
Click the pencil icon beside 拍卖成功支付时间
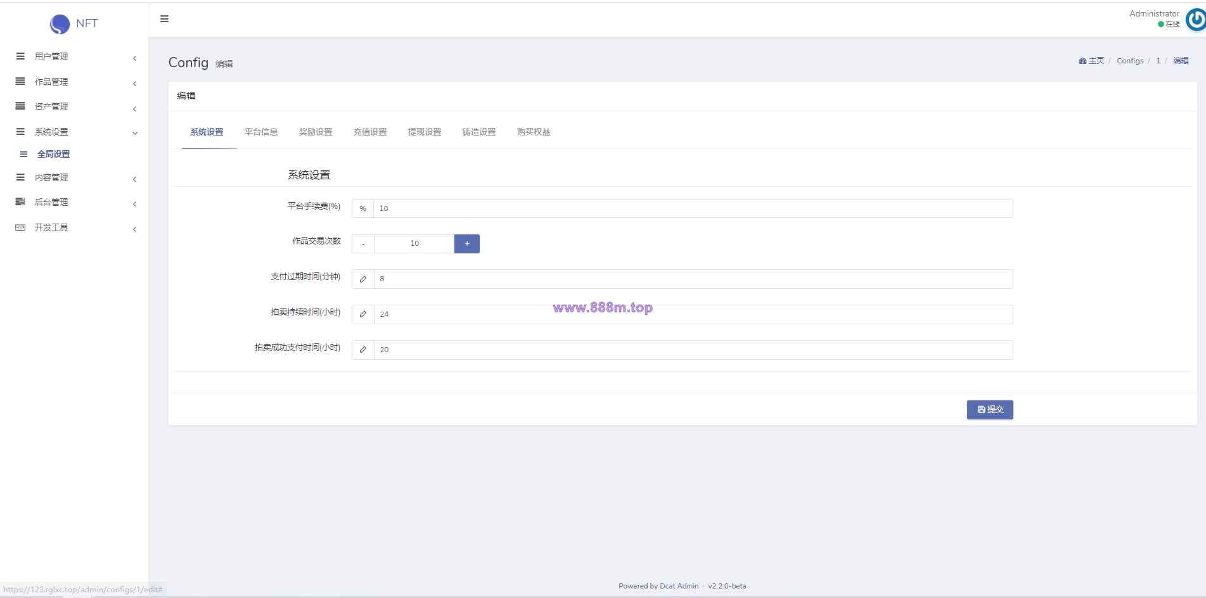[363, 350]
